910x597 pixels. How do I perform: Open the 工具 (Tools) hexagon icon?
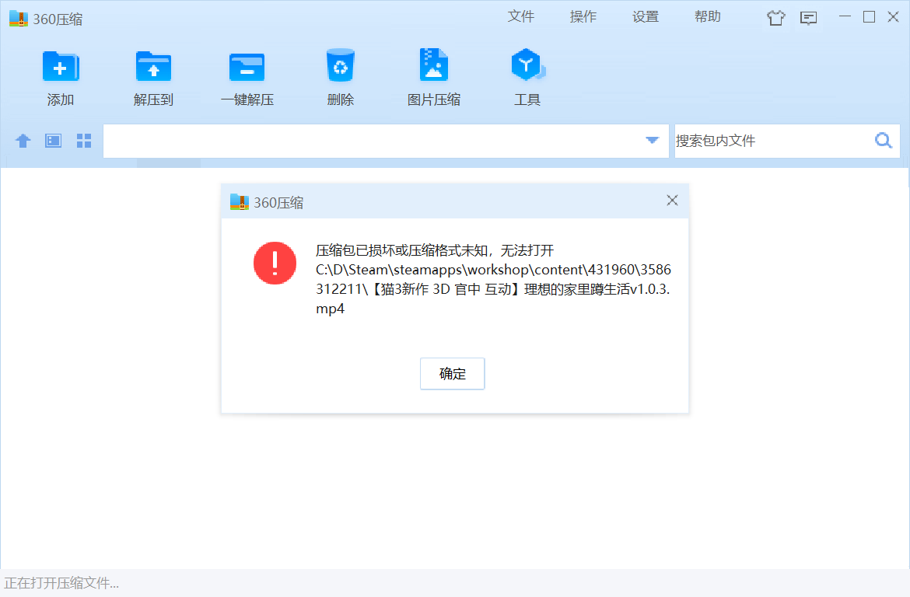coord(527,66)
